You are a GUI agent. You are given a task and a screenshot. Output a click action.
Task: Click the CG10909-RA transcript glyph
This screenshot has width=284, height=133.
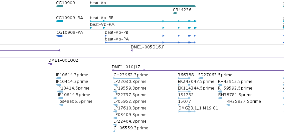[59, 21]
